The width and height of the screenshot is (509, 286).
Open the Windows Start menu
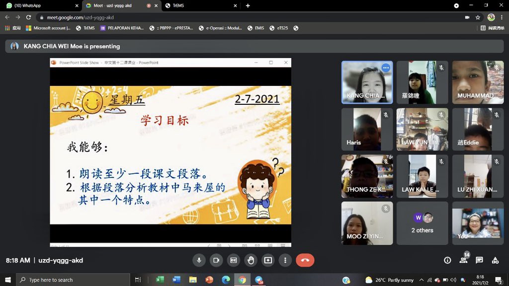click(8, 280)
